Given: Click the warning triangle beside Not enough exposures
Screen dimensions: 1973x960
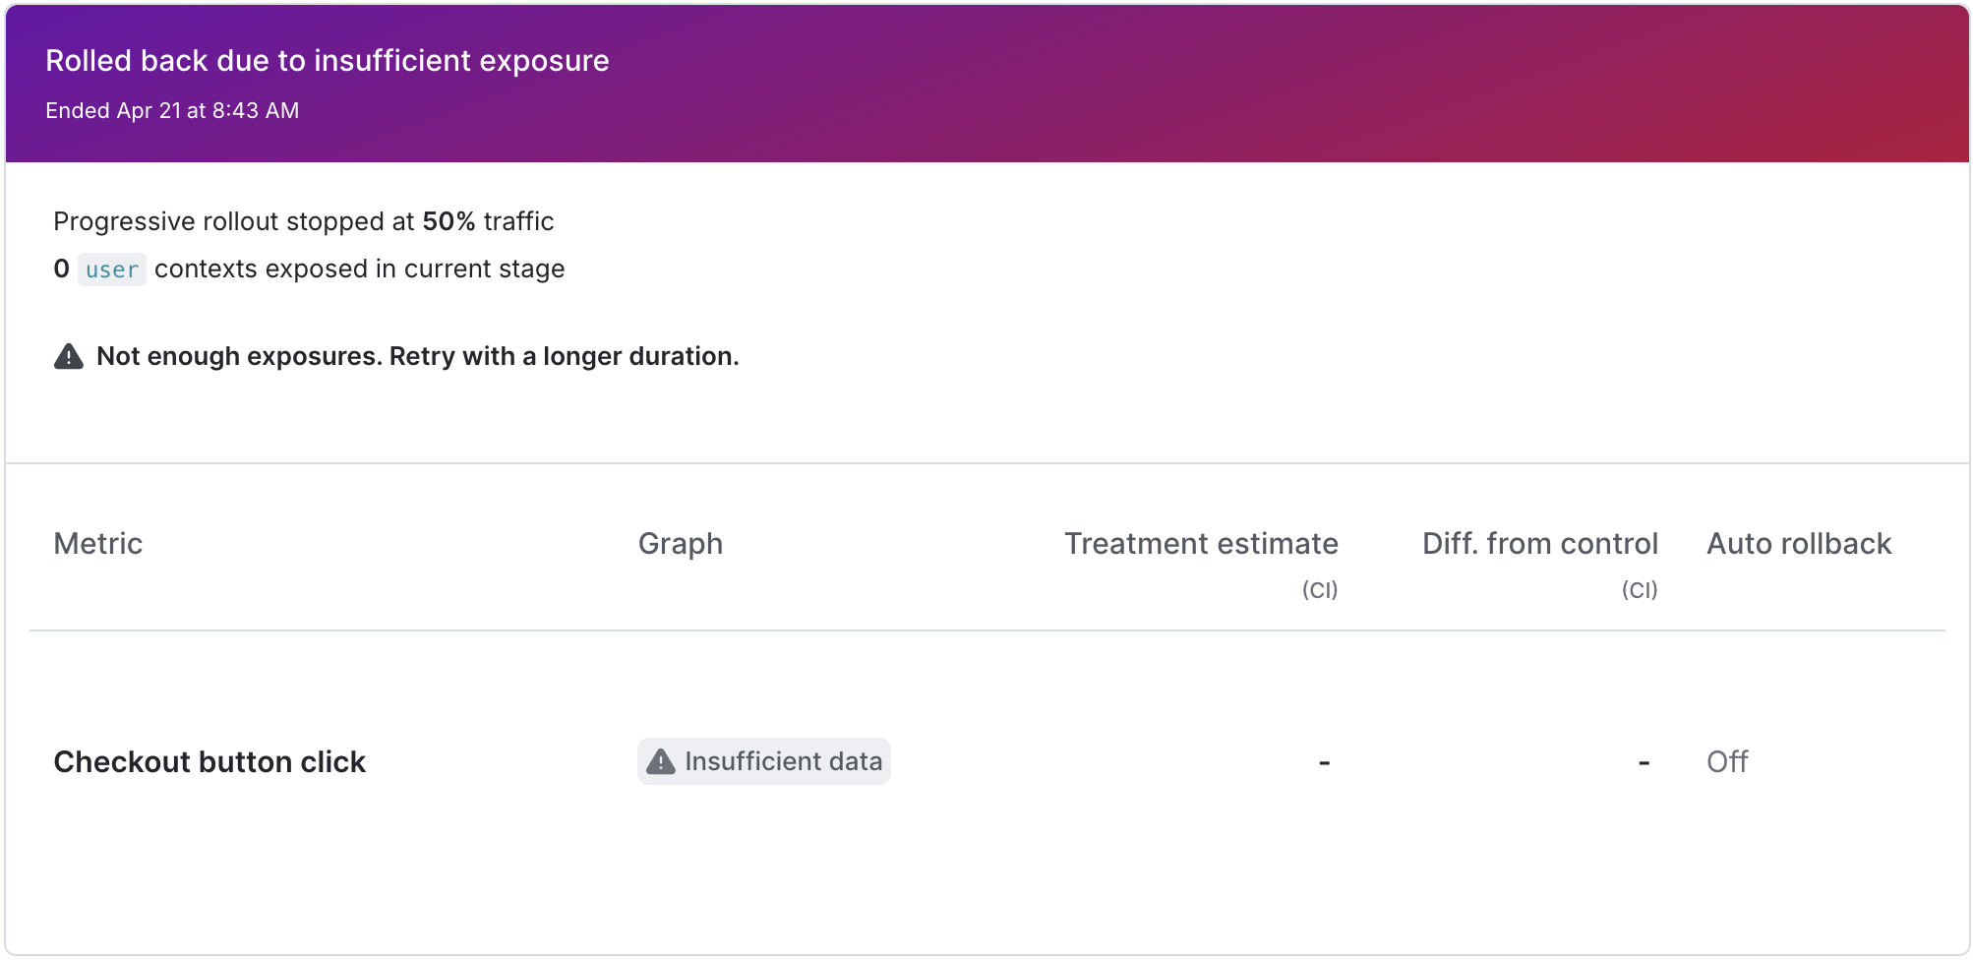Looking at the screenshot, I should tap(68, 356).
